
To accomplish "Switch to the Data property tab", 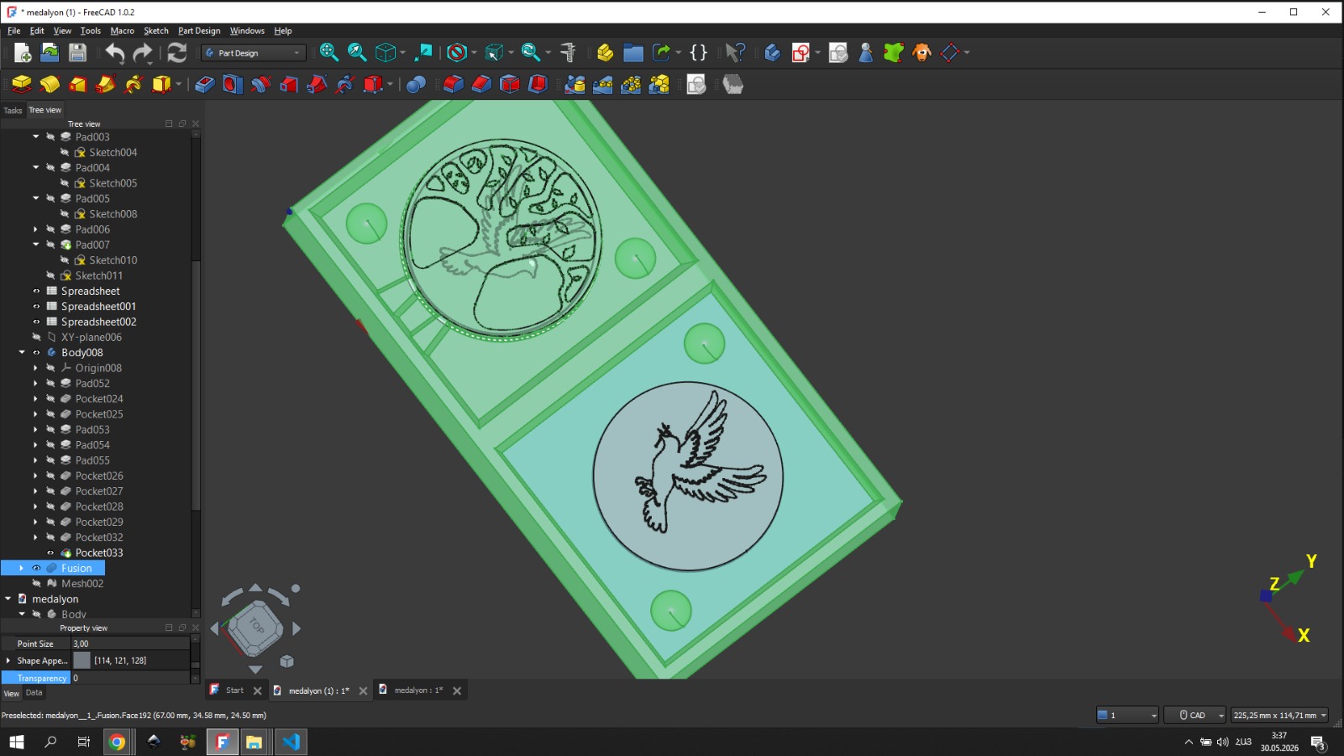I will 34,693.
